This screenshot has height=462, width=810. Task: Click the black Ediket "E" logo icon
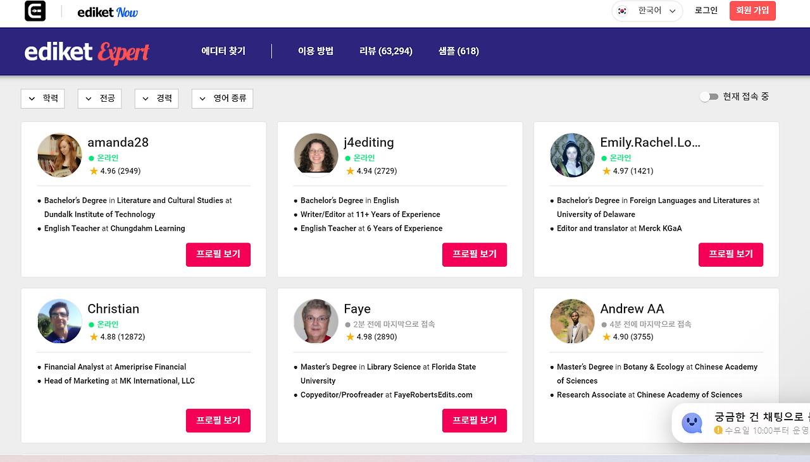35,11
